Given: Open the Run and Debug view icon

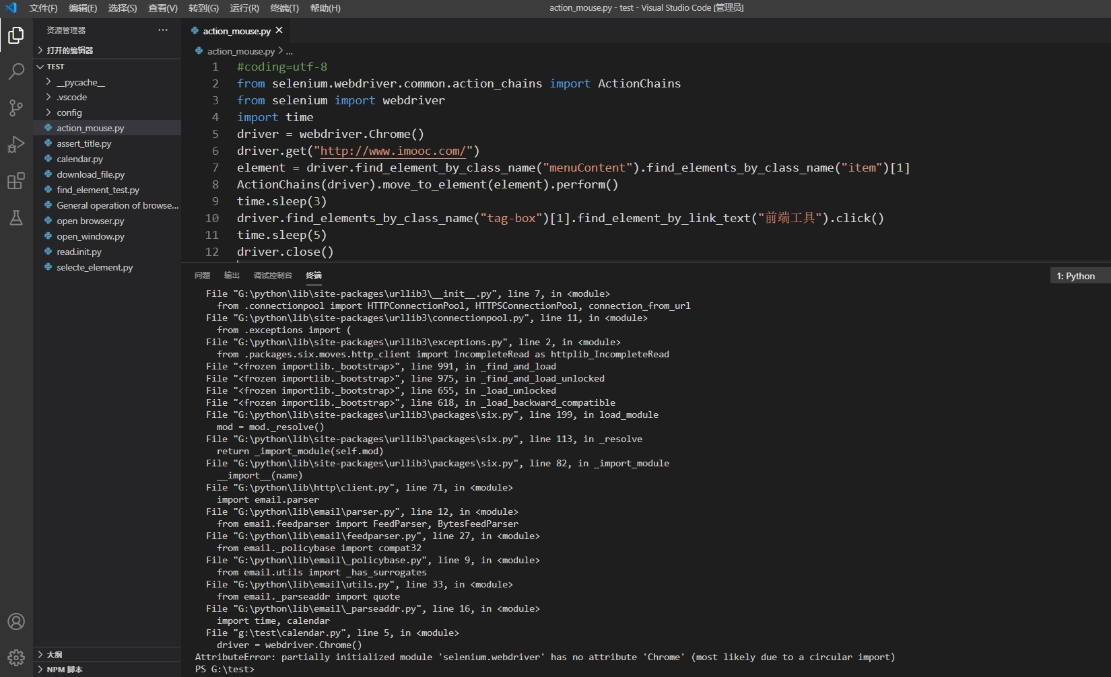Looking at the screenshot, I should (x=16, y=144).
